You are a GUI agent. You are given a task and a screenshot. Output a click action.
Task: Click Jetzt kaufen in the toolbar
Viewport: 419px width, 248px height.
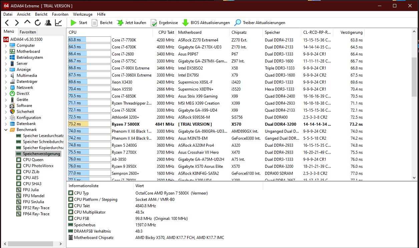click(x=131, y=23)
